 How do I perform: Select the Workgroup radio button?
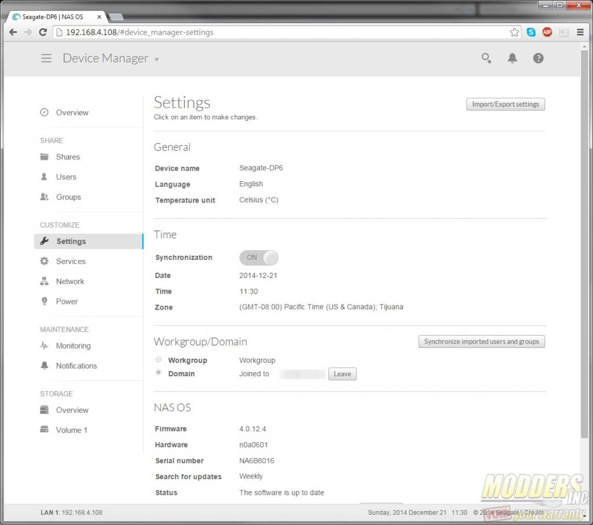(x=158, y=359)
